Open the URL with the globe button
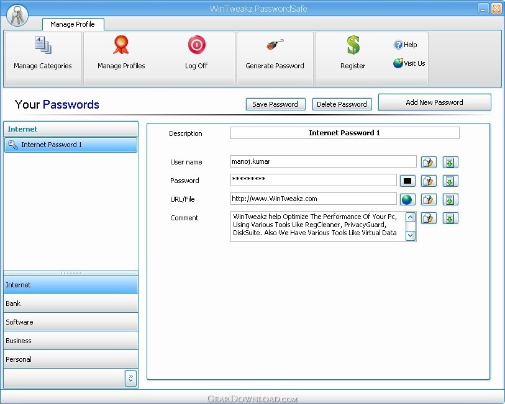 click(407, 199)
